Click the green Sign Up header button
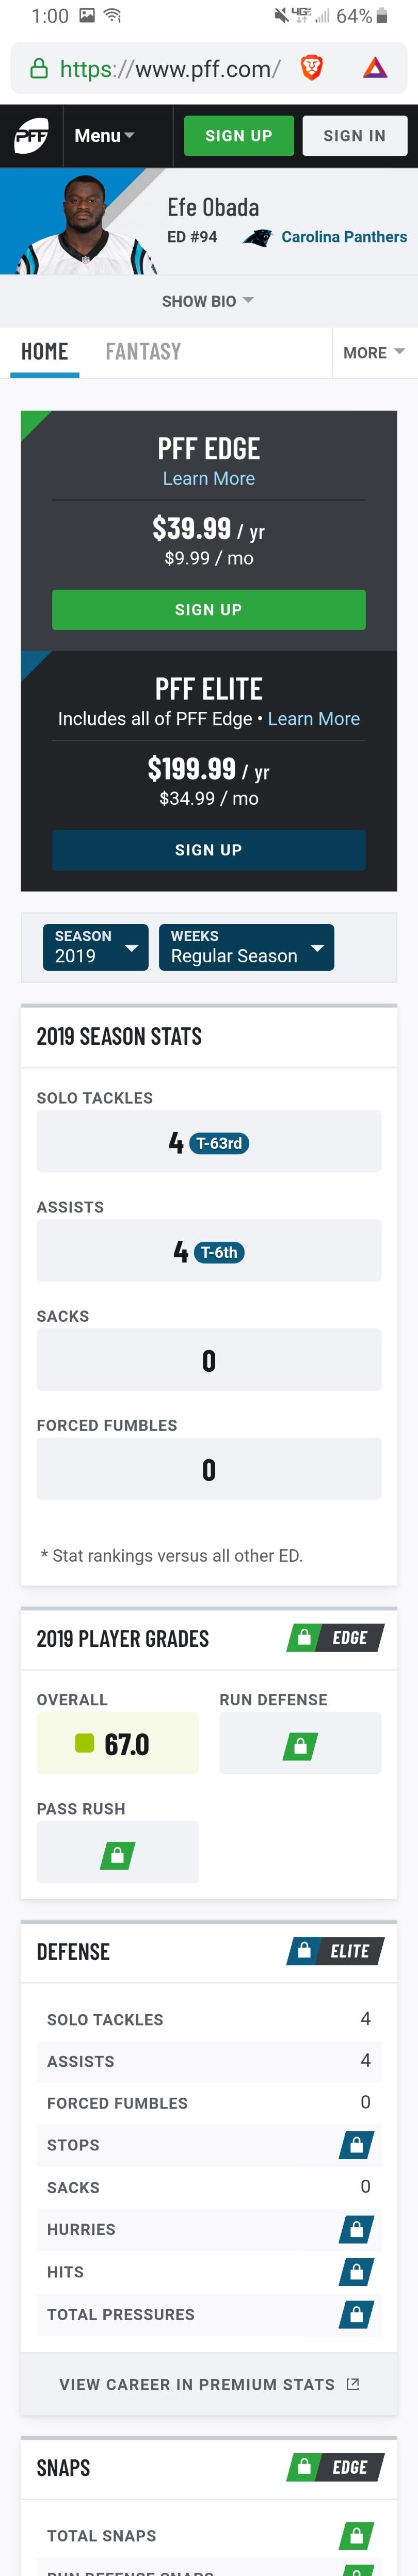 [239, 136]
